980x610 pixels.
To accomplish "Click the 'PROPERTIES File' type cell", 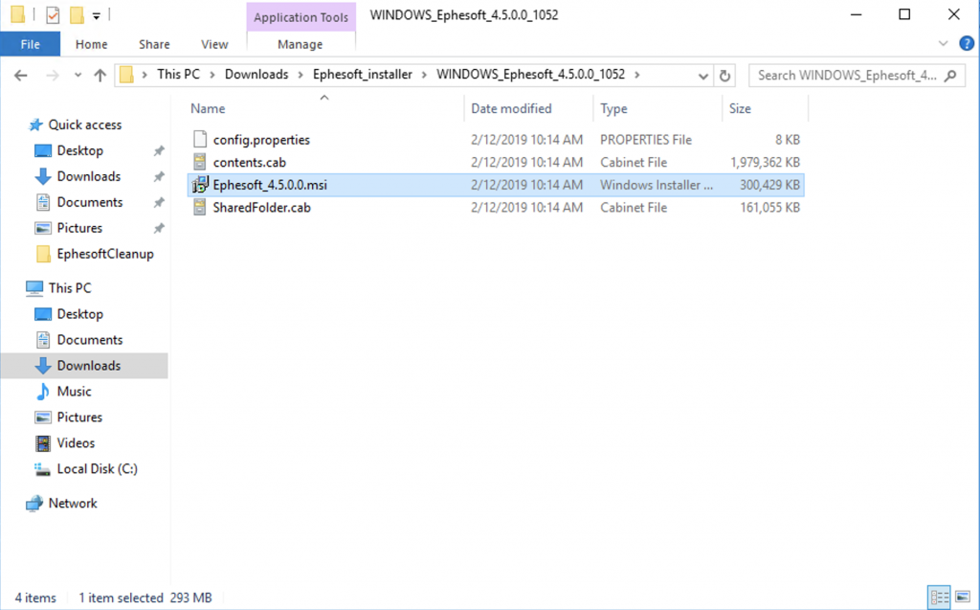I will coord(646,140).
